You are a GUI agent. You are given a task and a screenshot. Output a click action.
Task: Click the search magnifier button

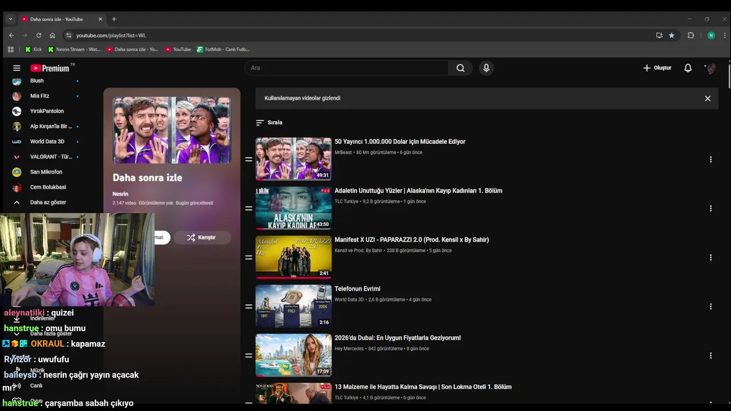460,68
